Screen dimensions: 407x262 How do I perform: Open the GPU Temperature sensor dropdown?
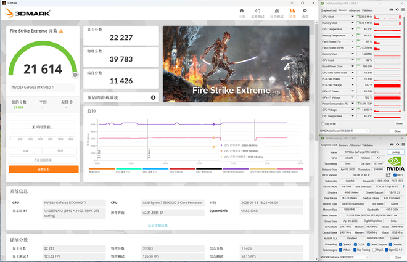point(353,29)
